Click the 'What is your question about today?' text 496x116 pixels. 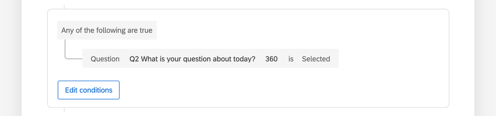click(x=198, y=59)
